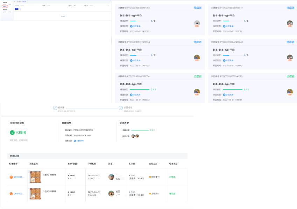Click the 已开团 step checkmark icon
The image size is (297, 209).
click(x=55, y=108)
